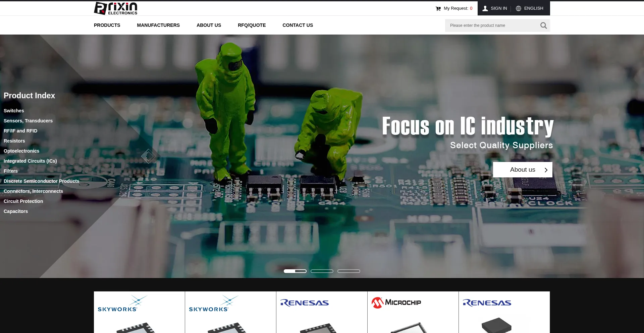Viewport: 644px width, 333px height.
Task: Open Integrated Circuits (ICs) category
Action: [30, 161]
